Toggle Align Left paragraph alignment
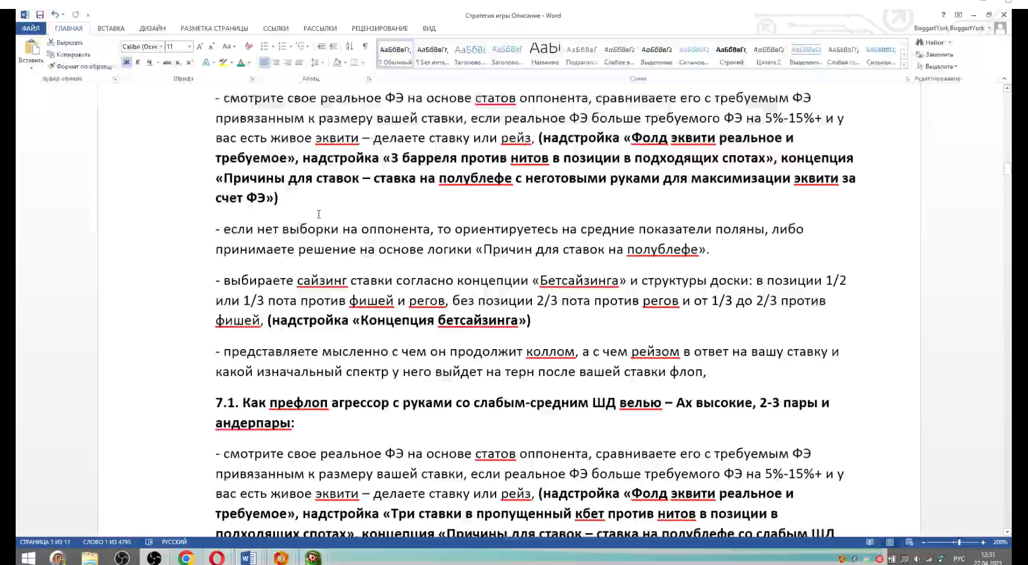The height and width of the screenshot is (565, 1028). [x=264, y=62]
